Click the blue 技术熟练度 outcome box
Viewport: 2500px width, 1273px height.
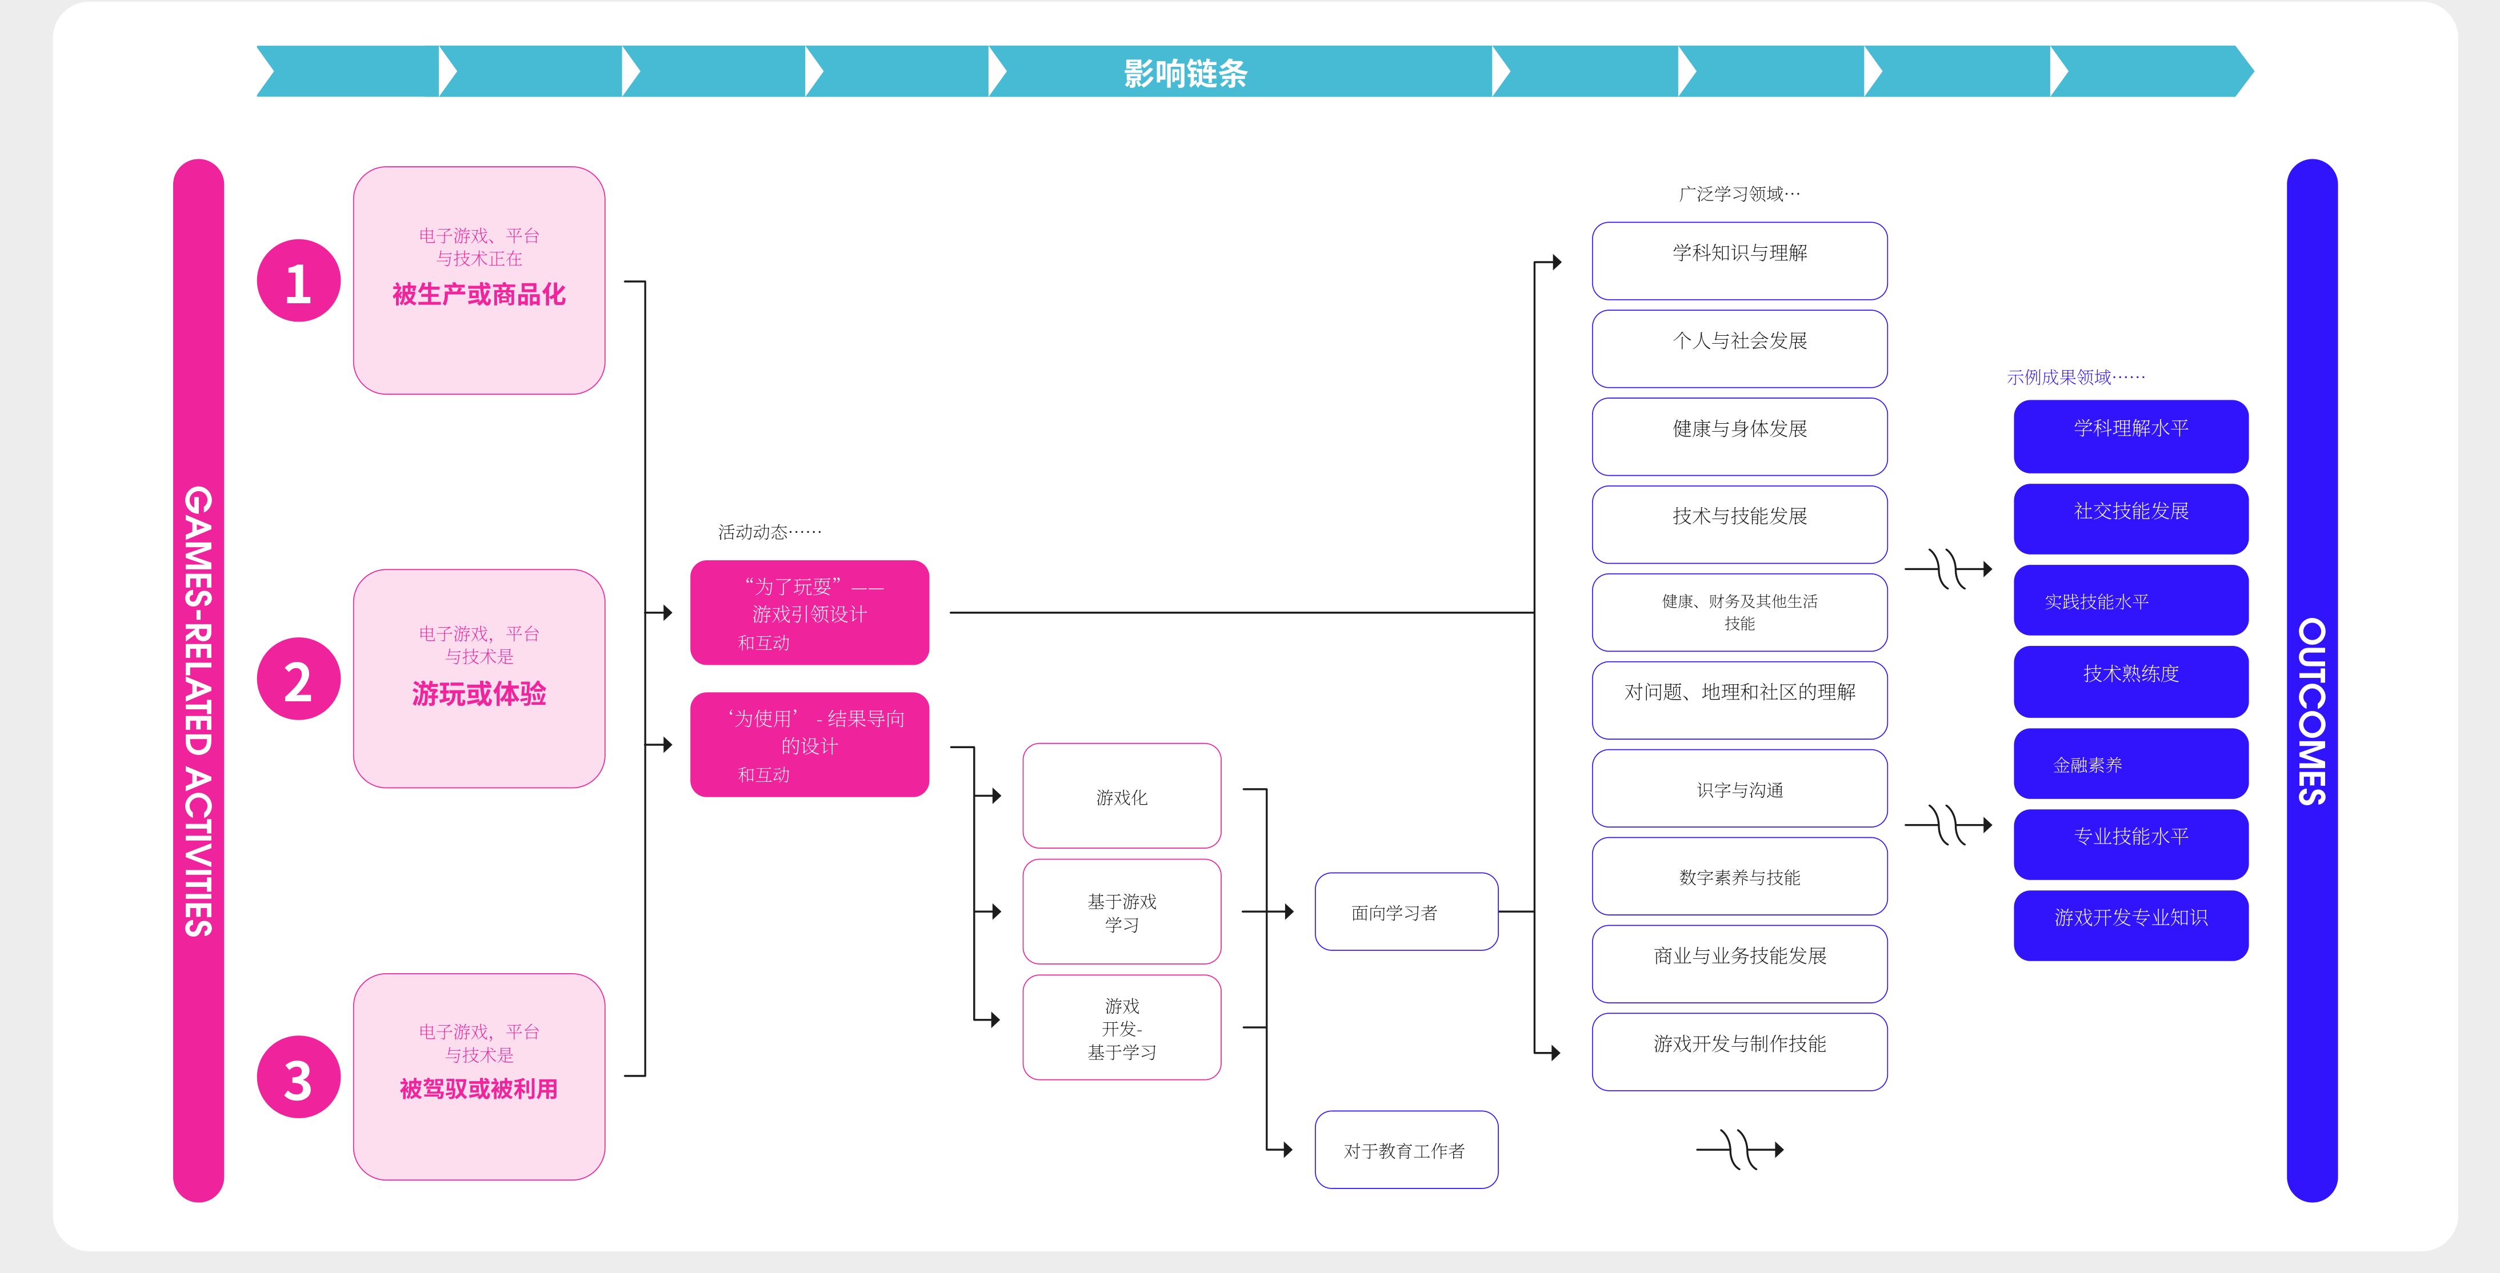pos(2131,681)
